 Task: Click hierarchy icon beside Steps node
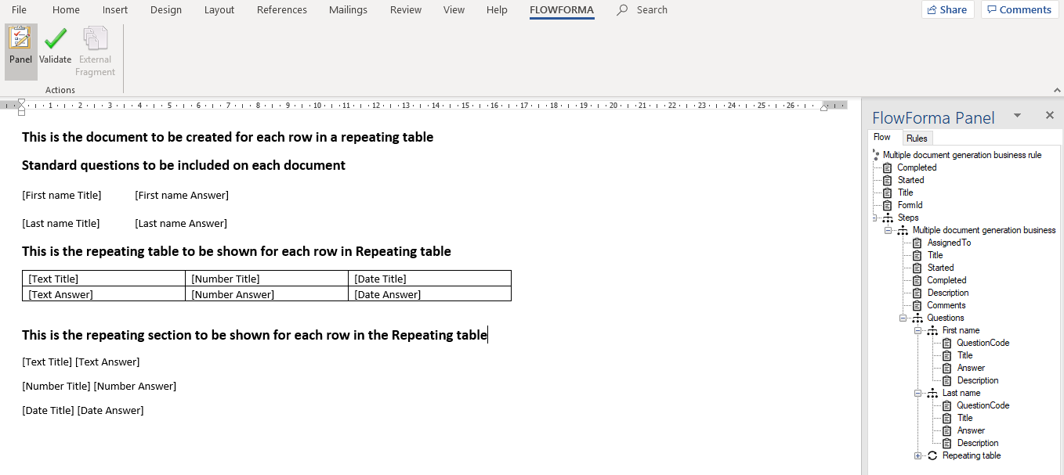(888, 218)
